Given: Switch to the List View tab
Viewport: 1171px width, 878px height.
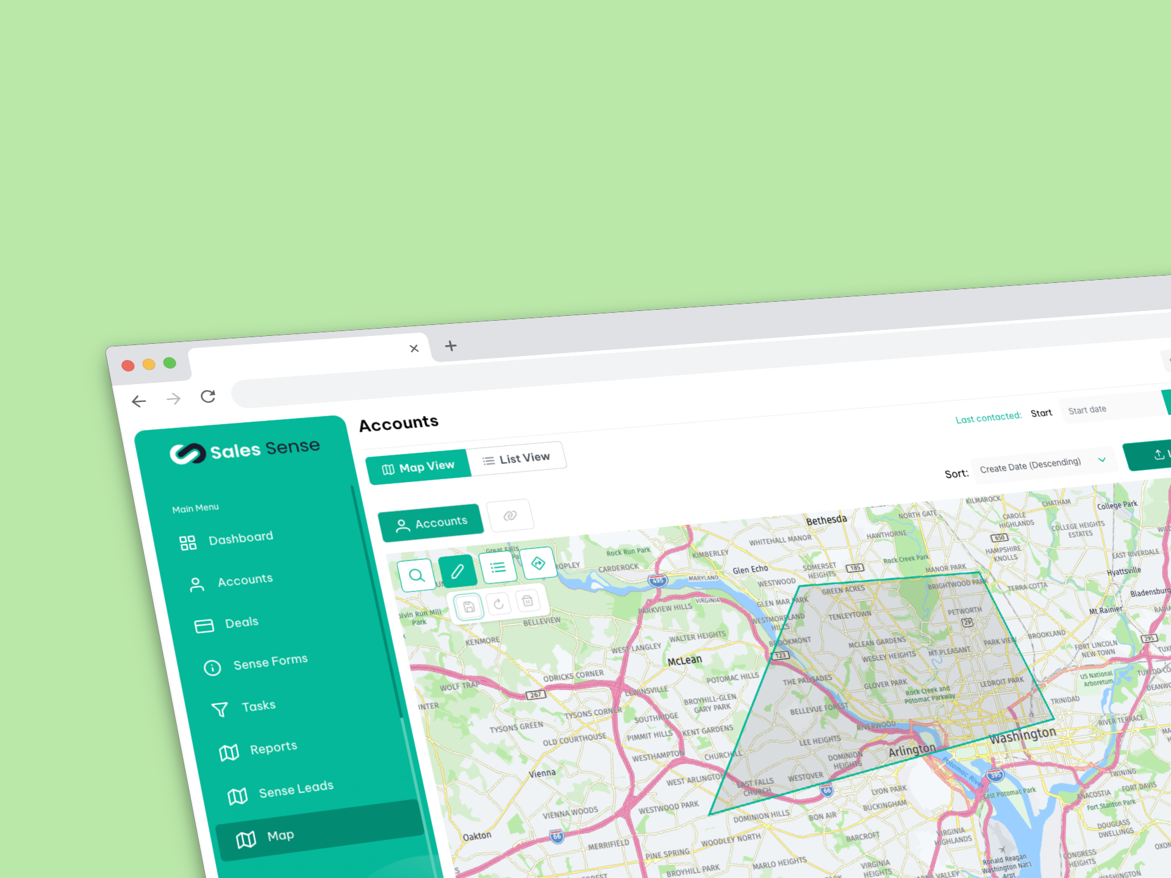Looking at the screenshot, I should coord(517,459).
